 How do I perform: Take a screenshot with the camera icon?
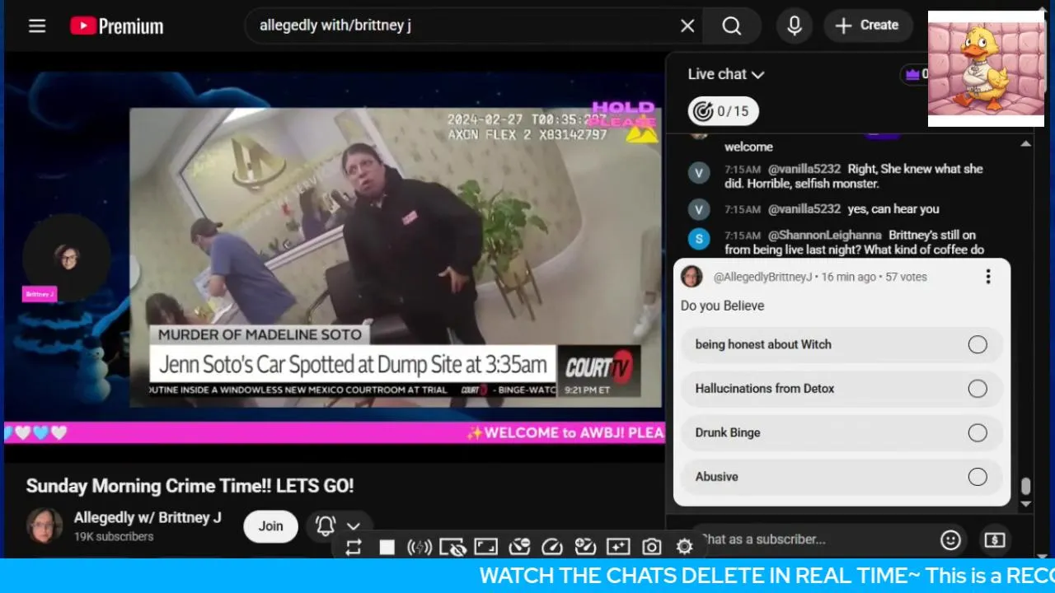tap(652, 547)
